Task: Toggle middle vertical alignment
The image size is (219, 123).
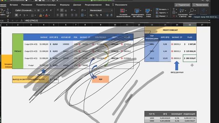Action: [62, 10]
